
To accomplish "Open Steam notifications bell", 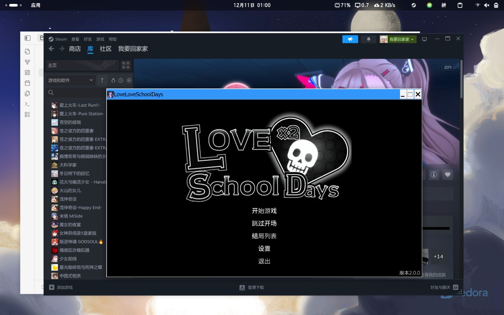I will [369, 39].
